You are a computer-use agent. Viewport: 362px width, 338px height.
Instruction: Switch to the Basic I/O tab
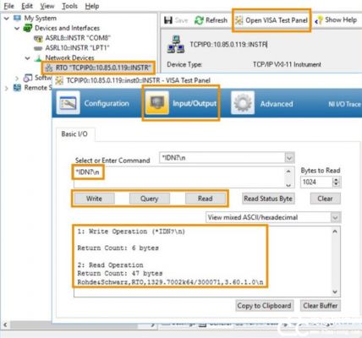point(74,134)
